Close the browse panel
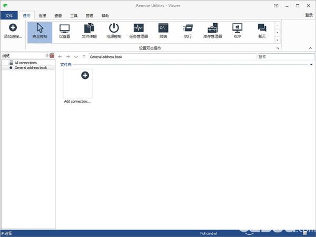 point(52,56)
